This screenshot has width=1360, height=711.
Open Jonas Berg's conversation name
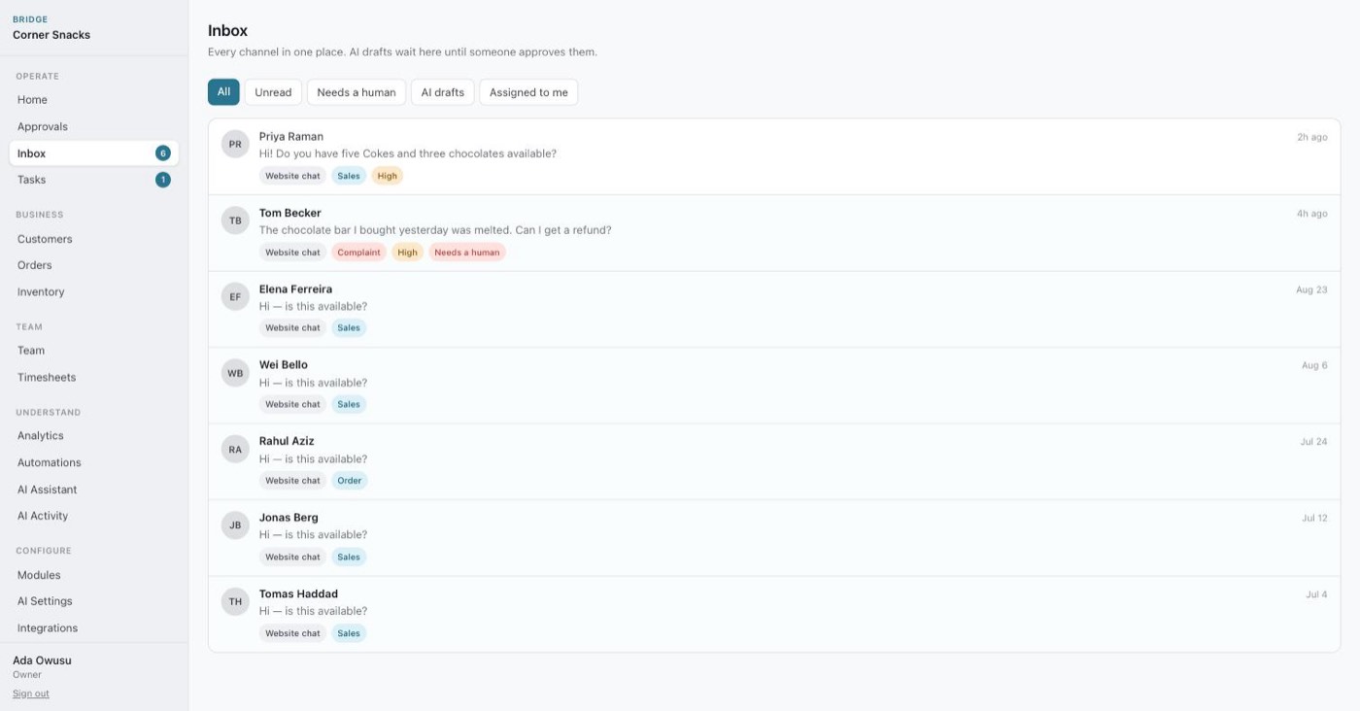(289, 518)
